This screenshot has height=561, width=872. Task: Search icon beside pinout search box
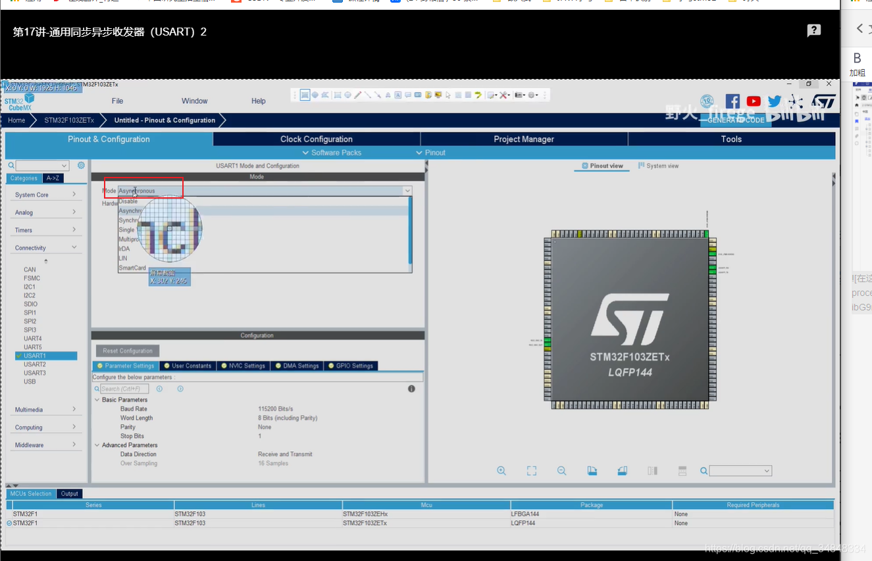click(704, 471)
